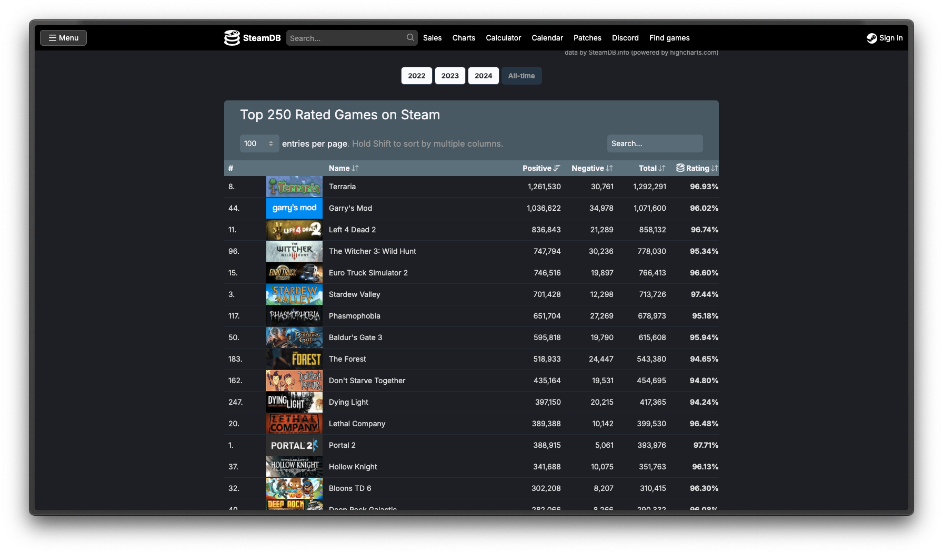Viewport: 943px width, 554px height.
Task: Open the Bloons TD 6 name link
Action: pyautogui.click(x=350, y=488)
